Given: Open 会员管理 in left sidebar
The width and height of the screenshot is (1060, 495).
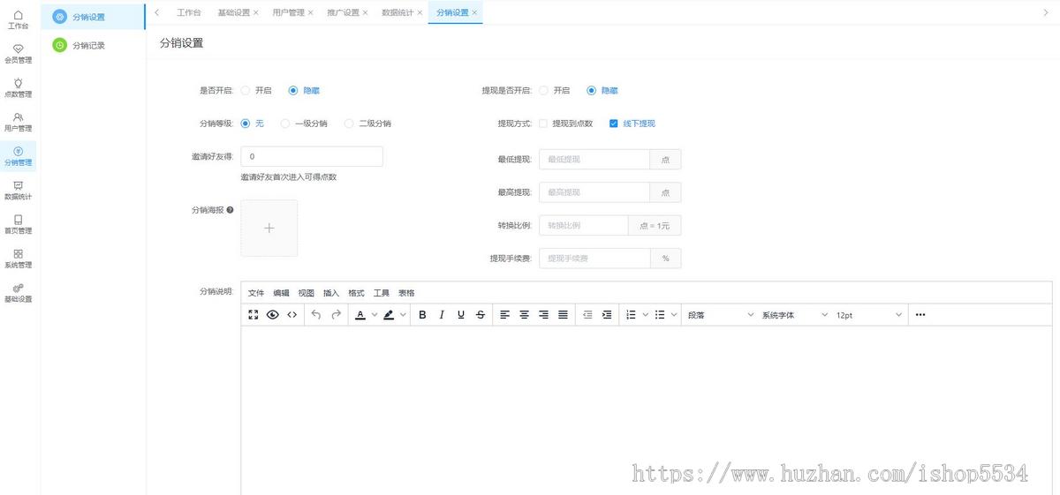Looking at the screenshot, I should point(18,54).
